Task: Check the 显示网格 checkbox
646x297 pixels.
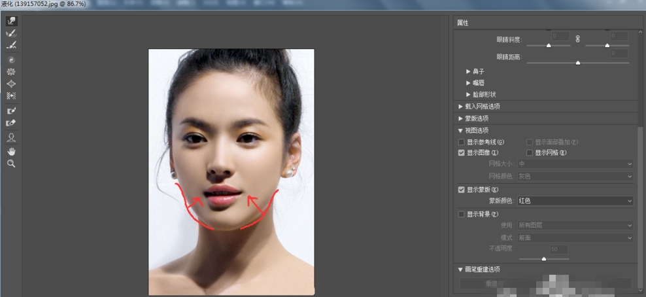Action: pyautogui.click(x=530, y=152)
